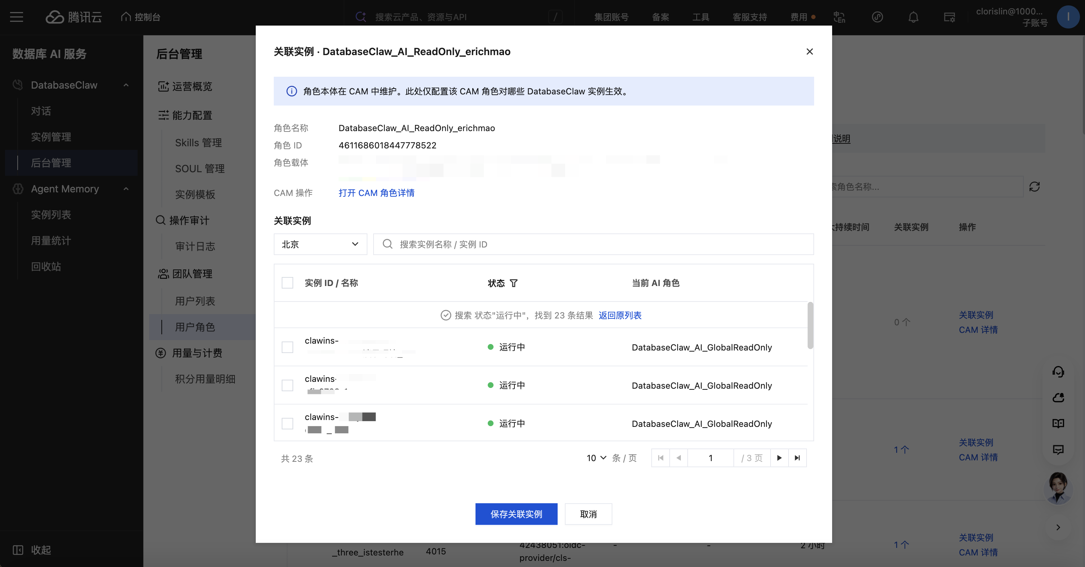Image resolution: width=1085 pixels, height=567 pixels.
Task: Open 对话 in the sidebar
Action: coord(41,111)
